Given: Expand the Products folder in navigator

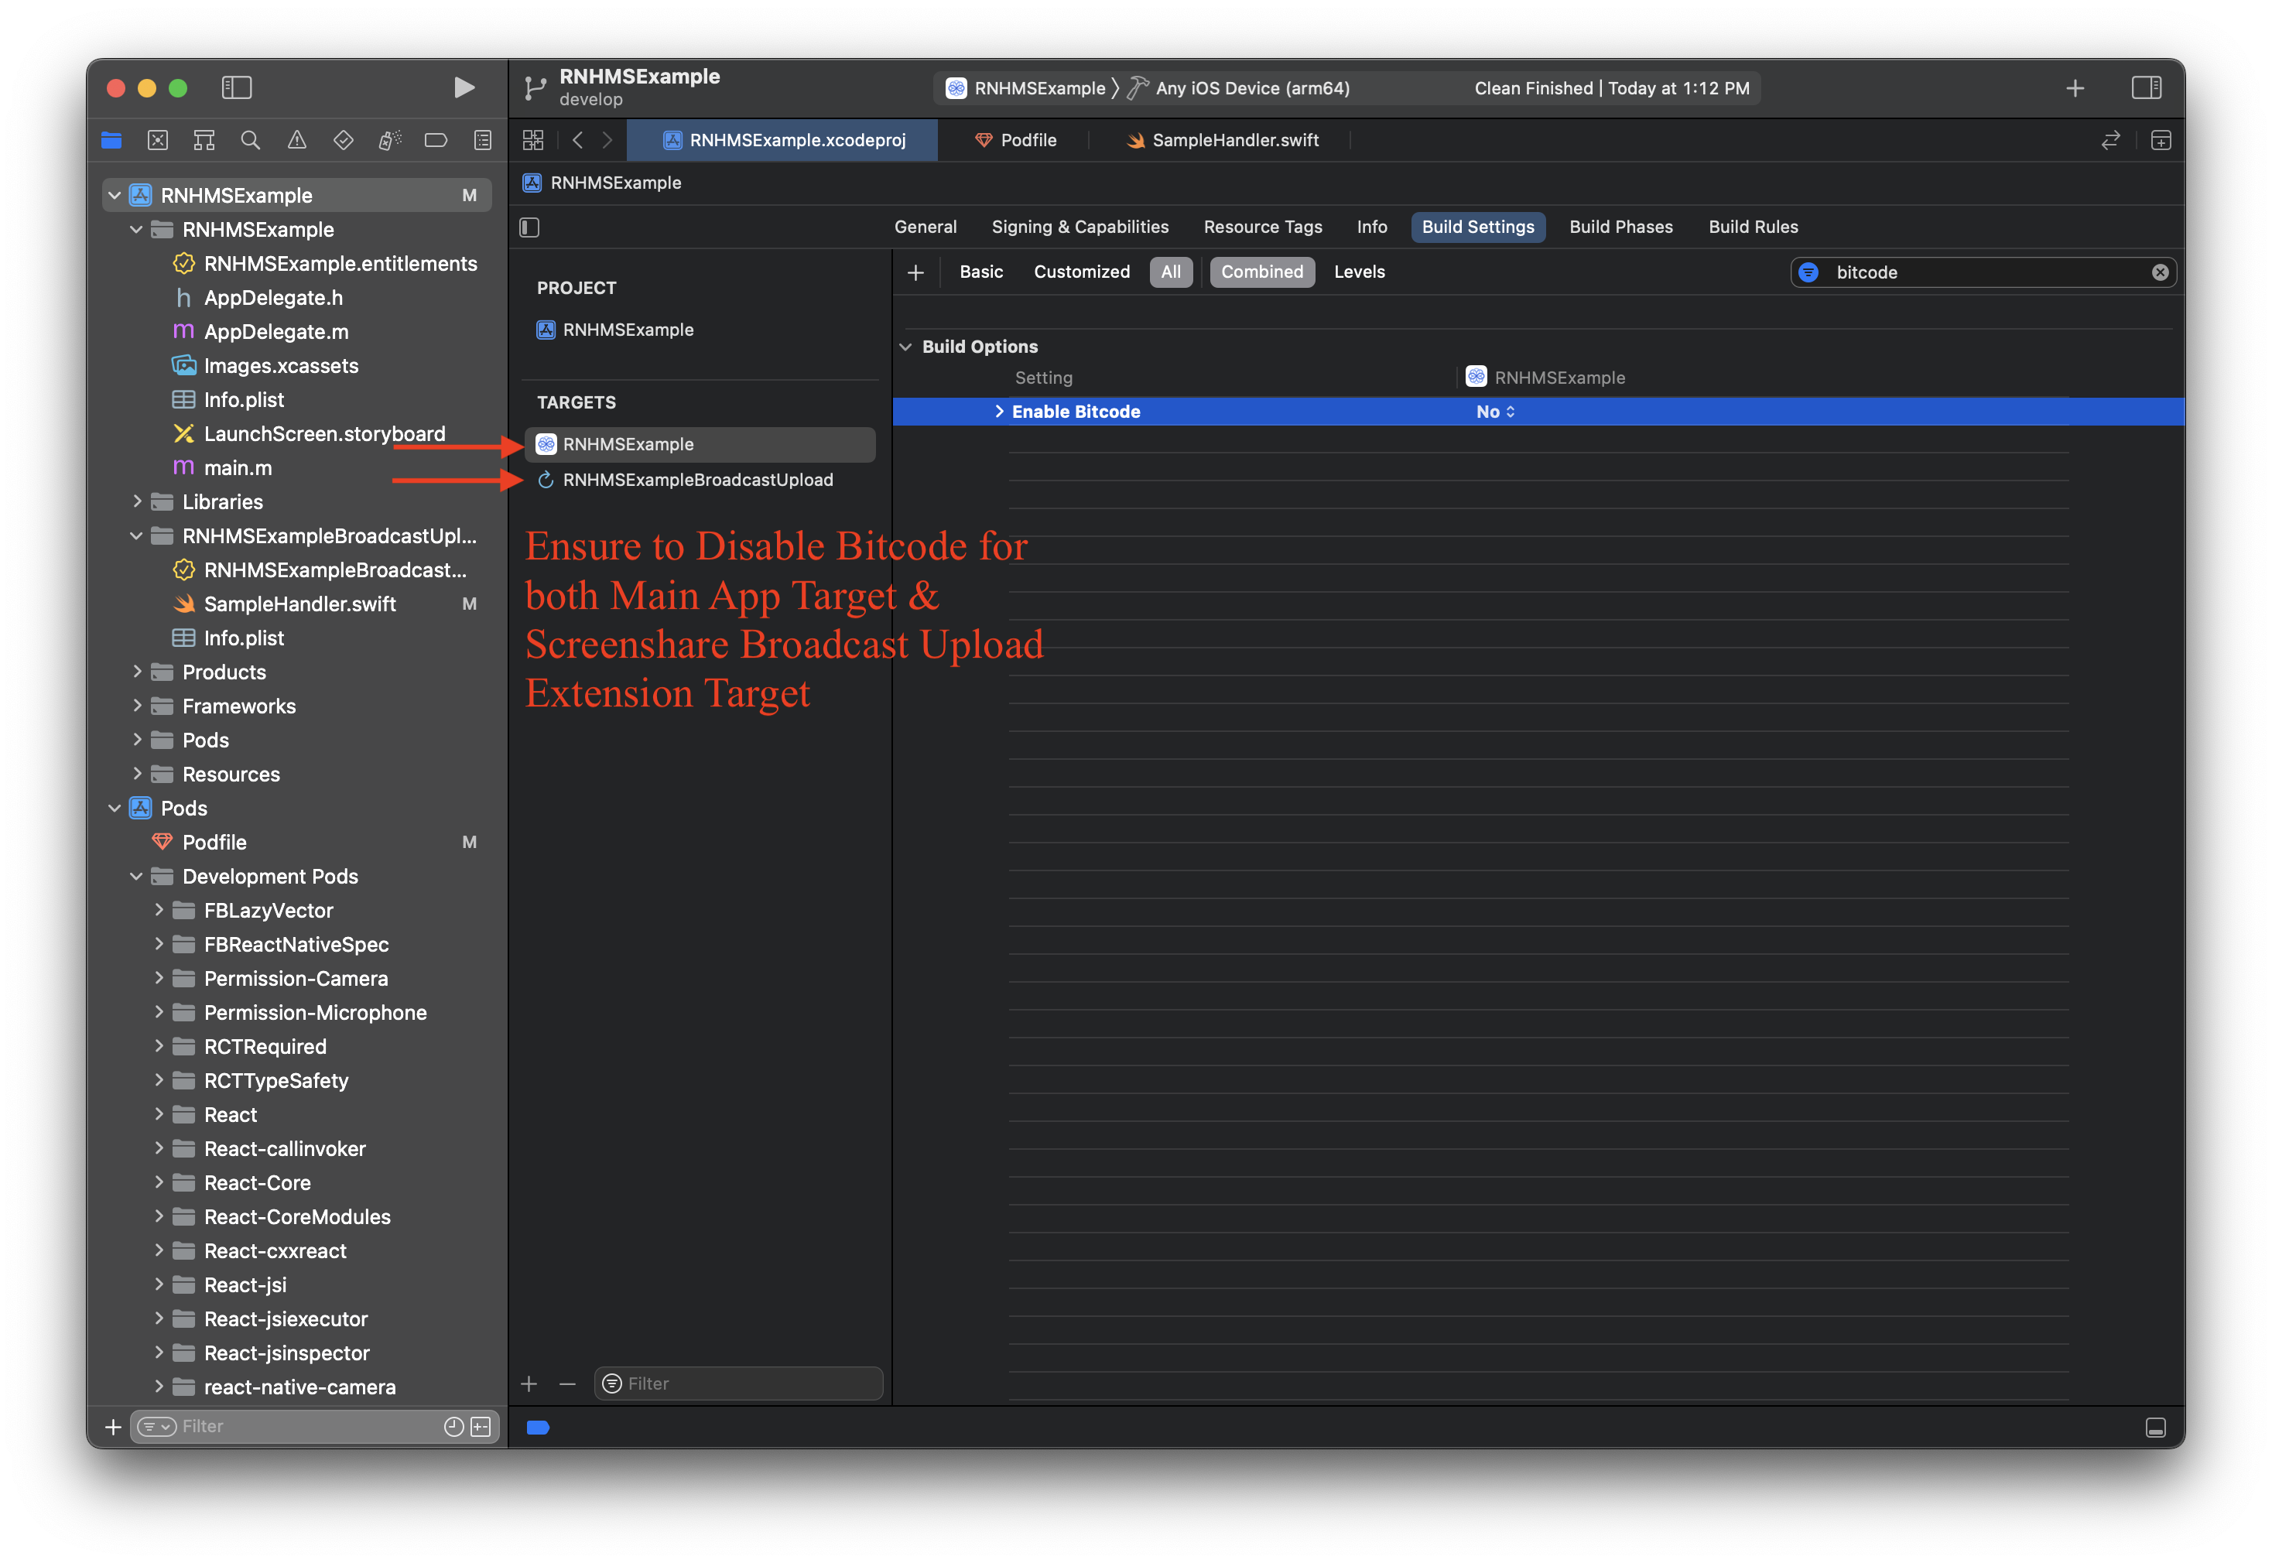Looking at the screenshot, I should 138,672.
